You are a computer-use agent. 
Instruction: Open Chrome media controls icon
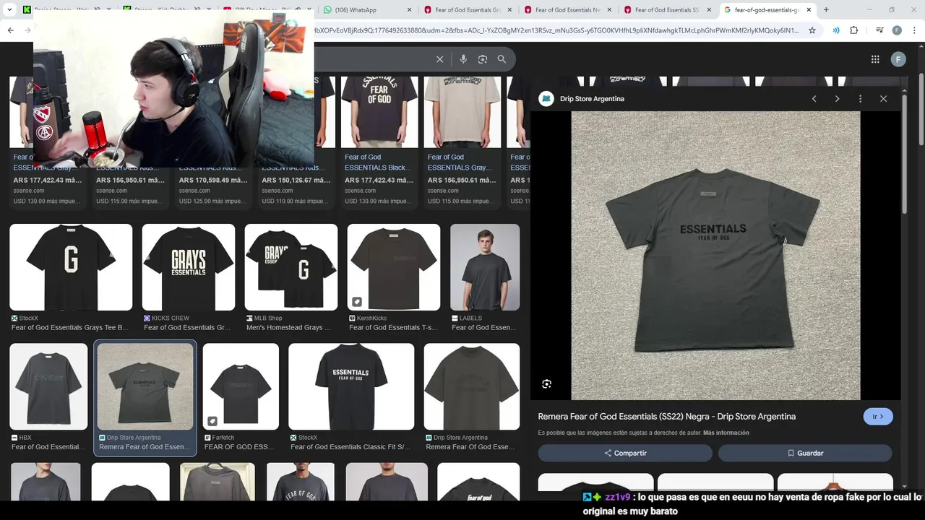click(x=879, y=30)
